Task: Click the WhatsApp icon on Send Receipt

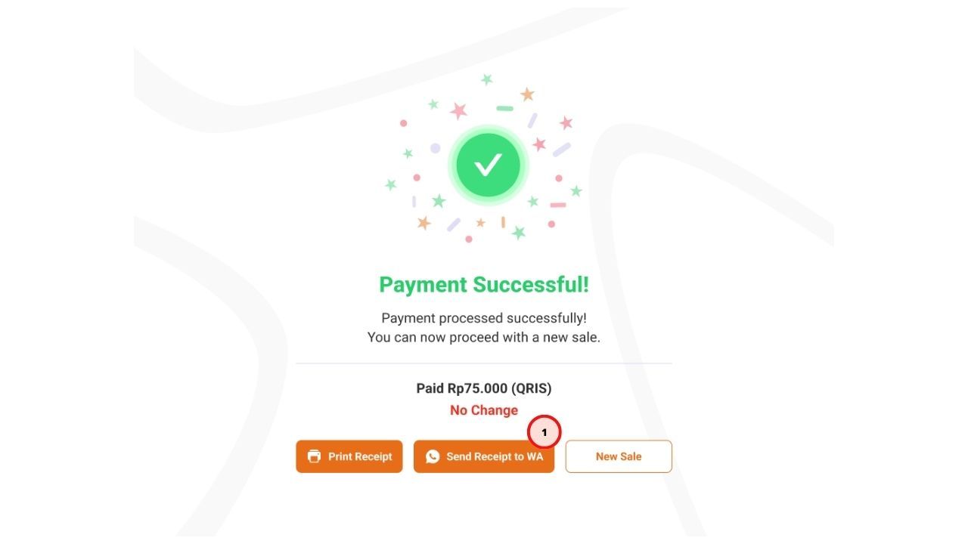Action: coord(433,456)
